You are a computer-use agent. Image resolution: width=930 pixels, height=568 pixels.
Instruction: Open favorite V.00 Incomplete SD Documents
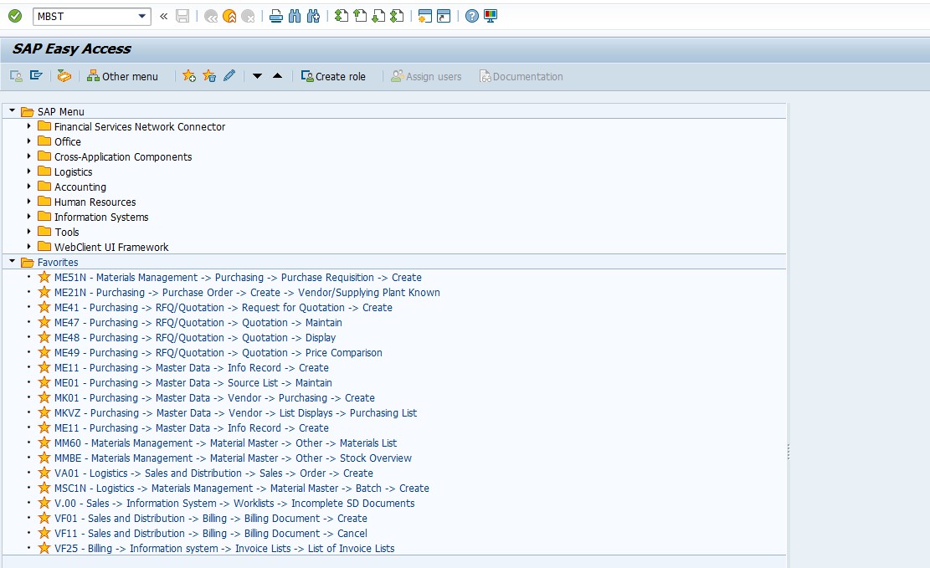click(234, 504)
